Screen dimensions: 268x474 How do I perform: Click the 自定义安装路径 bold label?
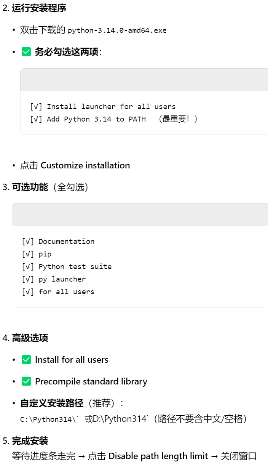(52, 403)
